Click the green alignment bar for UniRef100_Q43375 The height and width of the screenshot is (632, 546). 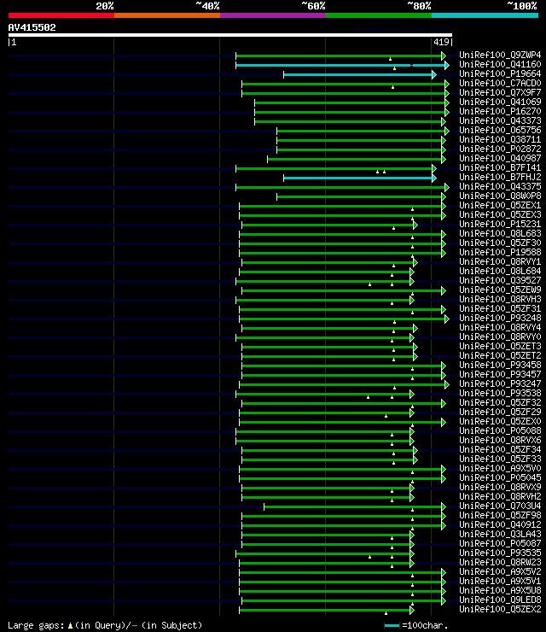342,187
